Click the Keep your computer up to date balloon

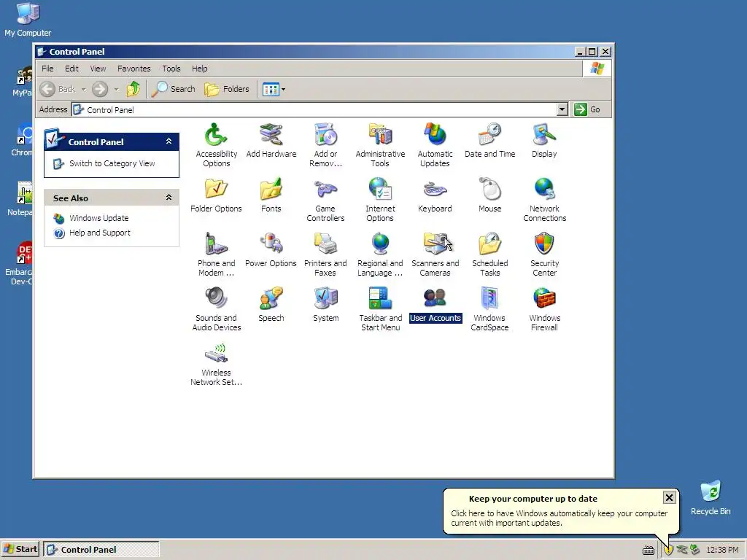[561, 511]
